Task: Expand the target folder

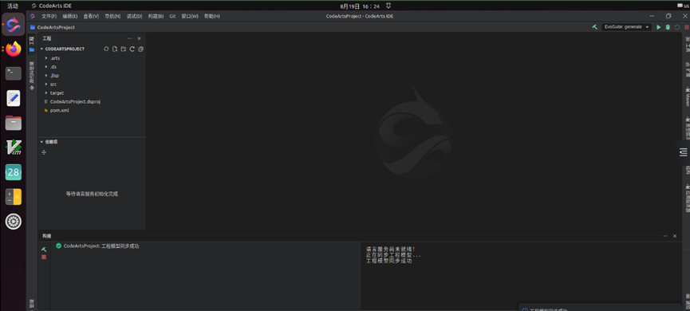Action: [46, 93]
